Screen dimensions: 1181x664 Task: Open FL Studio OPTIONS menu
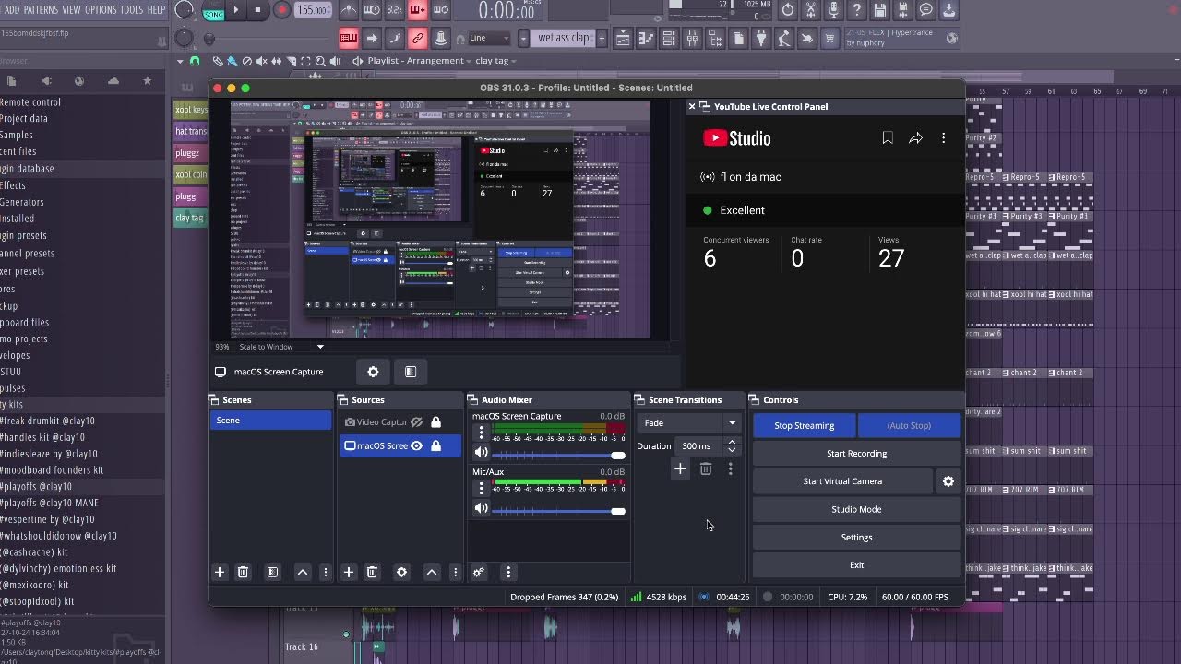coord(101,9)
